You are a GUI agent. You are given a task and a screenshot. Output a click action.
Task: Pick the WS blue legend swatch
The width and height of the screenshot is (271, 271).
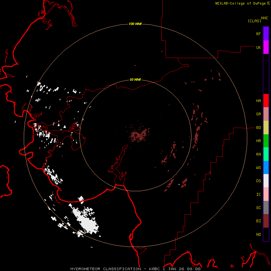[266, 167]
